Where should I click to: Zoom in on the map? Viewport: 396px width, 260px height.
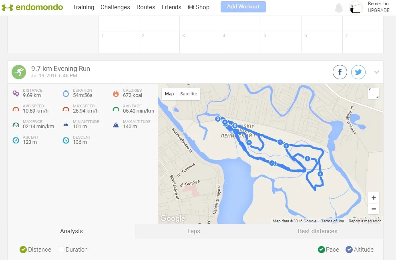373,198
